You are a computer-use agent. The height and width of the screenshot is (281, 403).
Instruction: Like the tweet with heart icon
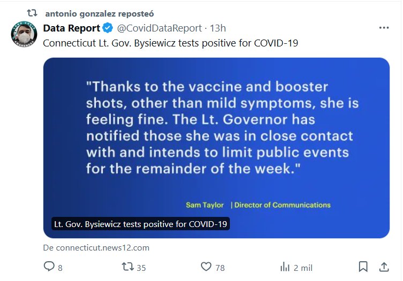point(206,266)
